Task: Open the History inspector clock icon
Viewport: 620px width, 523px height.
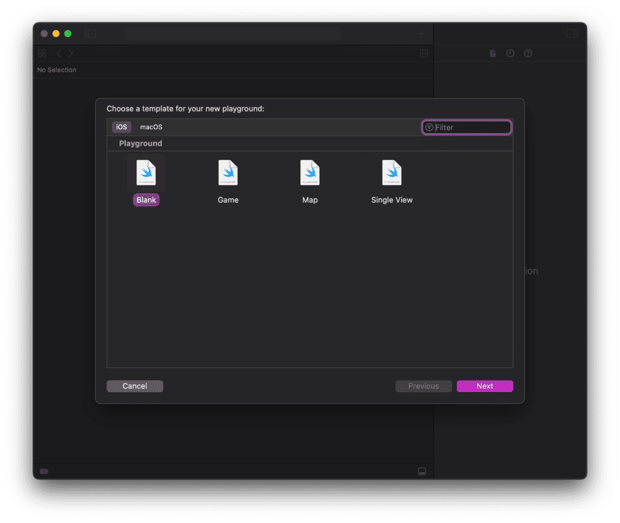Action: click(510, 53)
